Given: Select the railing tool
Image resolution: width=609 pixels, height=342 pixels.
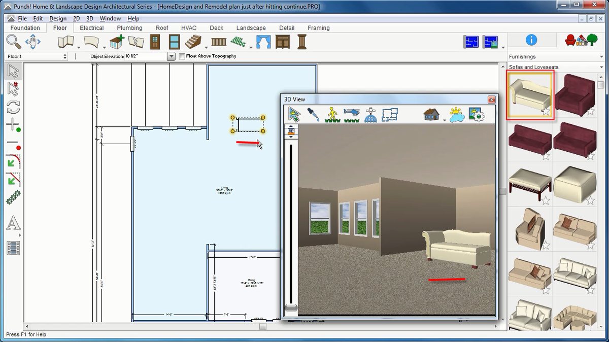Looking at the screenshot, I should click(219, 42).
